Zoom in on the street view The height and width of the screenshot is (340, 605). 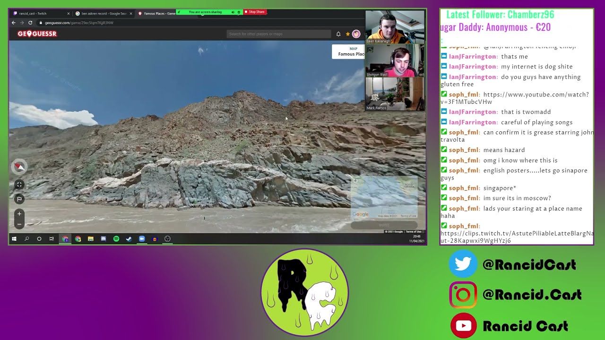pyautogui.click(x=19, y=214)
